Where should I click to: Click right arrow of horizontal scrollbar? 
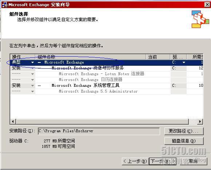click(x=200, y=122)
